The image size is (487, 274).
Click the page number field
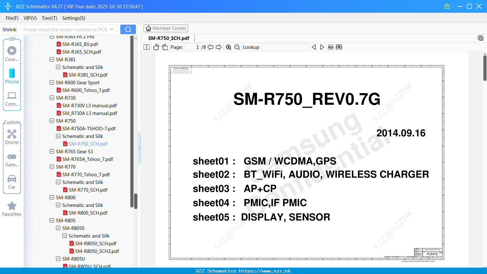[x=193, y=47]
